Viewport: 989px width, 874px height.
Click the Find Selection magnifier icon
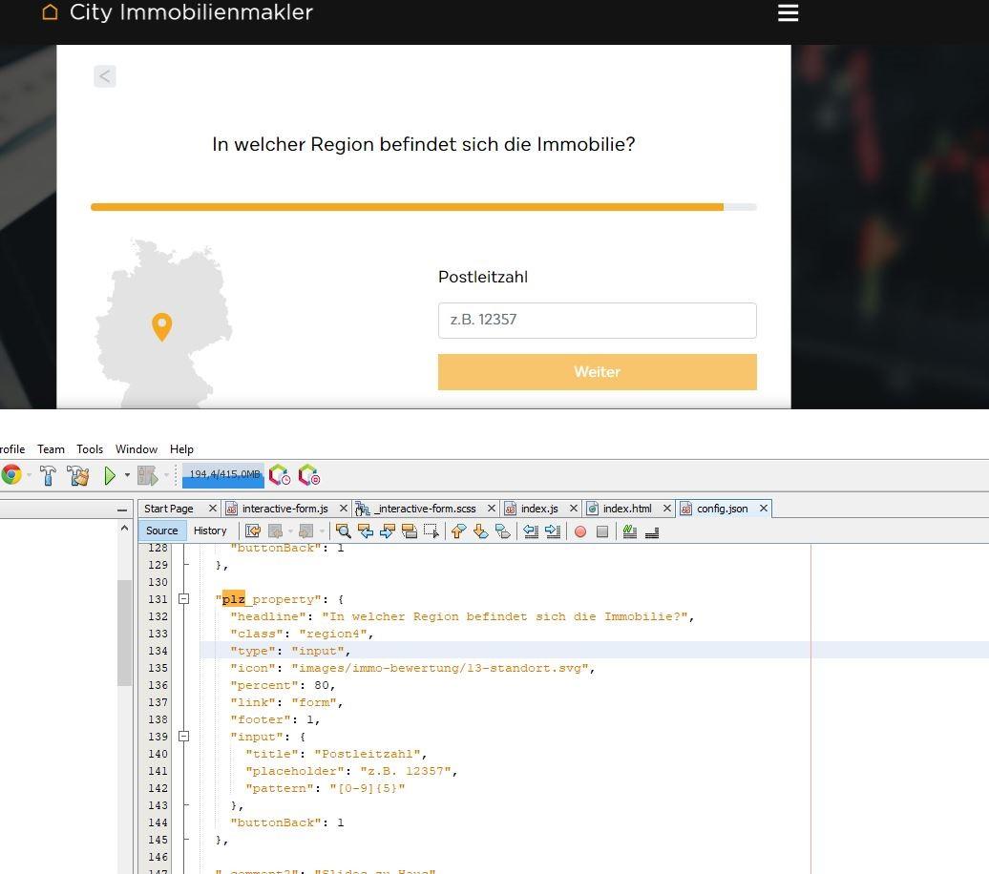343,531
